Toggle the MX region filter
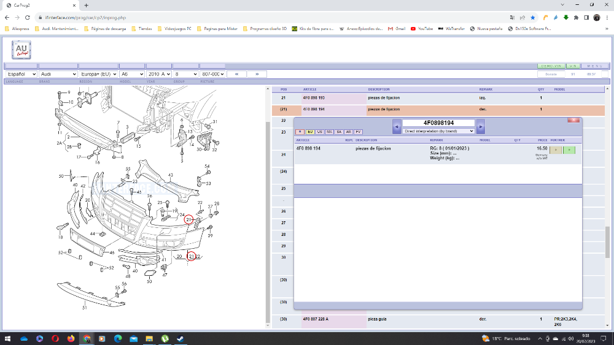Image resolution: width=614 pixels, height=345 pixels. [329, 132]
